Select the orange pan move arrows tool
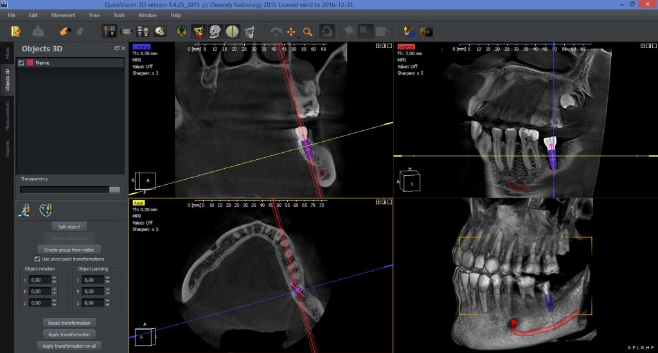Viewport: 658px width, 353px height. pos(291,31)
